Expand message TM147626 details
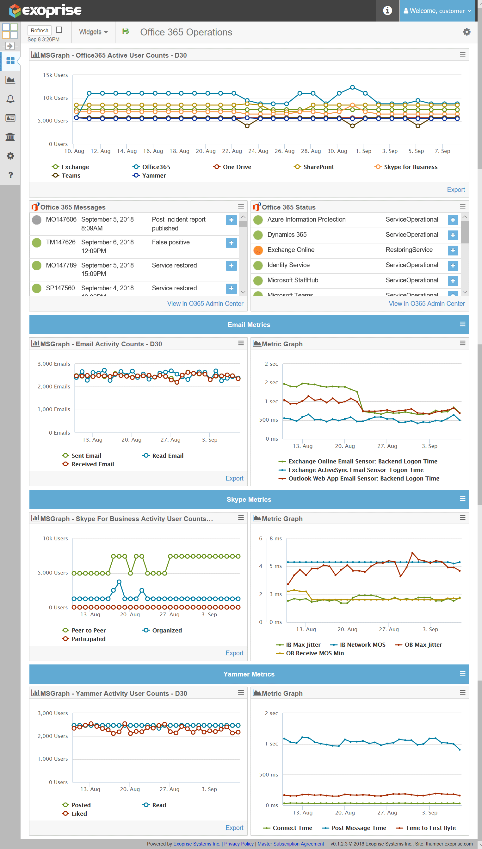Image resolution: width=482 pixels, height=849 pixels. (x=232, y=243)
